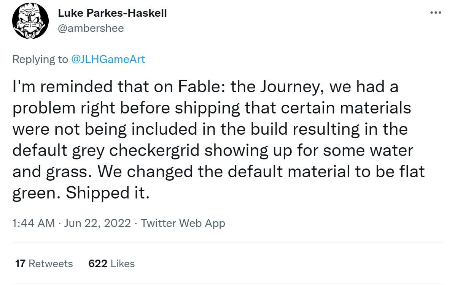The height and width of the screenshot is (285, 455).
Task: Click "Shipped it." at the tweet's end
Action: tap(106, 194)
